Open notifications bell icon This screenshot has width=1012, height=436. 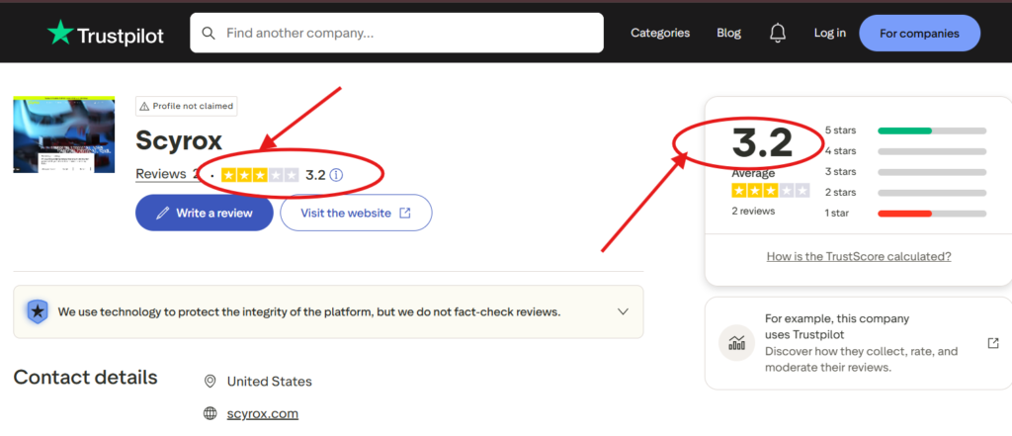(778, 33)
